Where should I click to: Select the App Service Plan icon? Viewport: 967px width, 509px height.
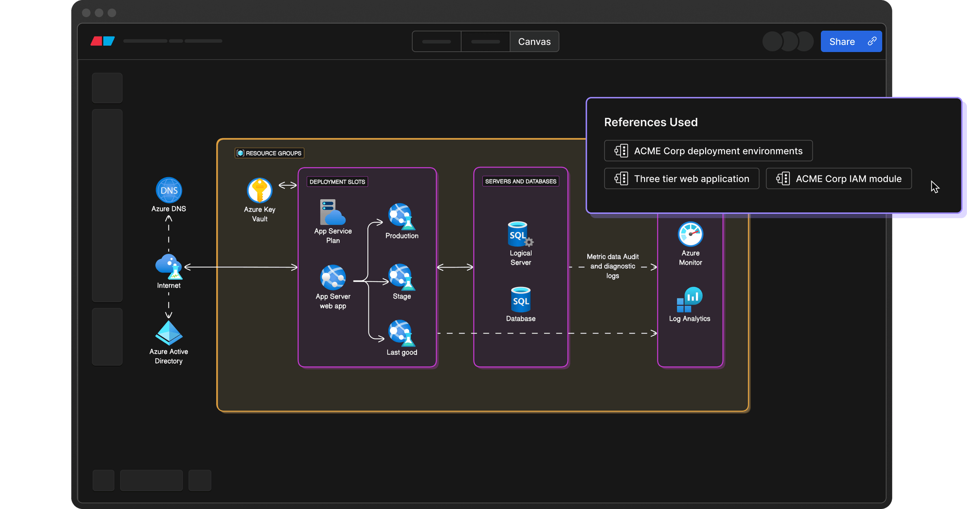(332, 212)
